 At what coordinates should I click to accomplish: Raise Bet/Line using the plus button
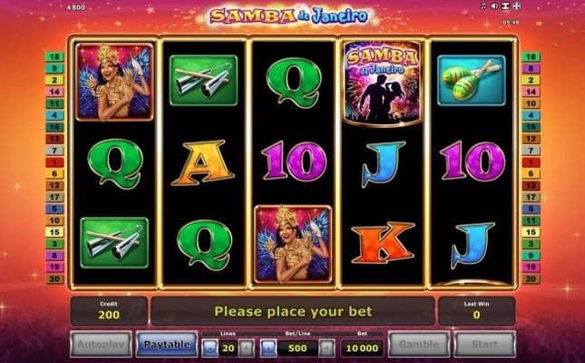tap(327, 348)
